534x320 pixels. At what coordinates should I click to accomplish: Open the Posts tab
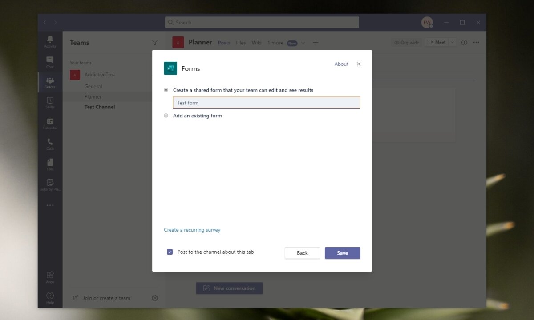pyautogui.click(x=224, y=43)
